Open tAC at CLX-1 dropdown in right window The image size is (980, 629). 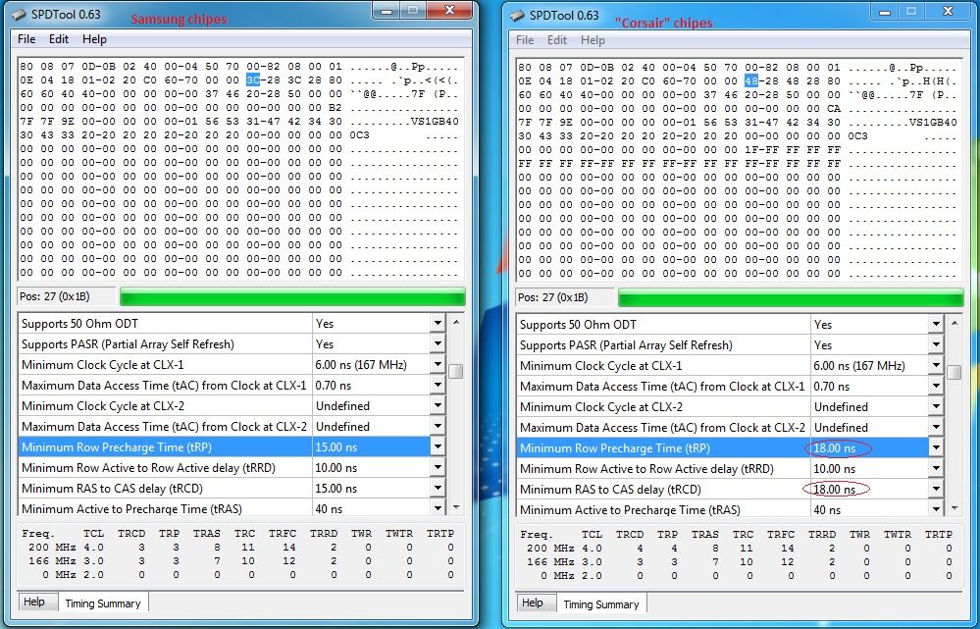936,387
